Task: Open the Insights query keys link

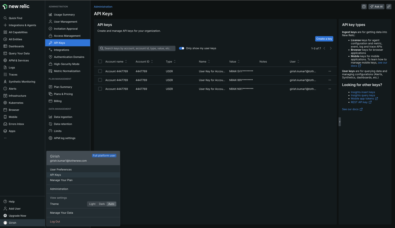Action: pyautogui.click(x=363, y=95)
